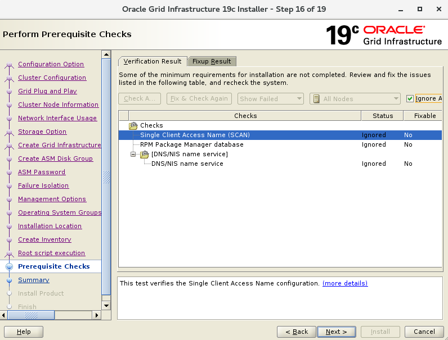Maximize the installer window
Viewport: 448px width, 340px height.
point(420,9)
